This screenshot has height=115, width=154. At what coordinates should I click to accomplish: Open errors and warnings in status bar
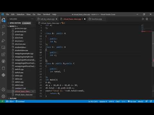point(10,101)
